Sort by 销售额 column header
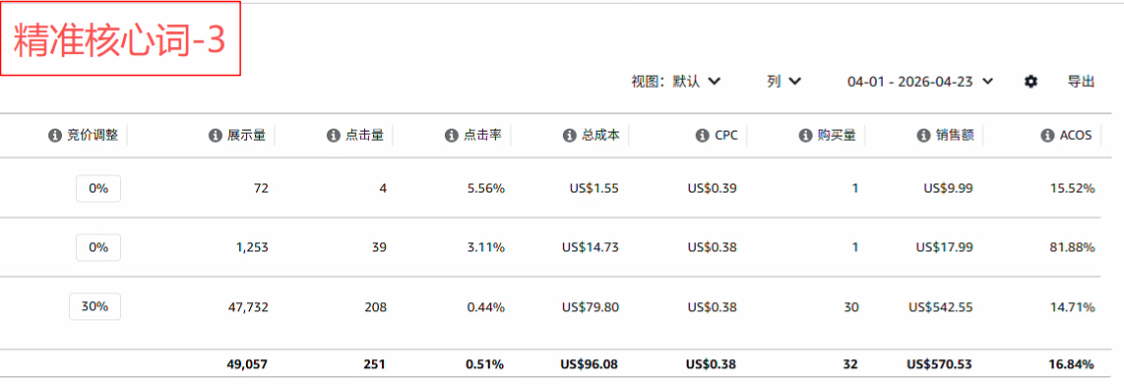Viewport: 1124px width, 384px height. 956,135
